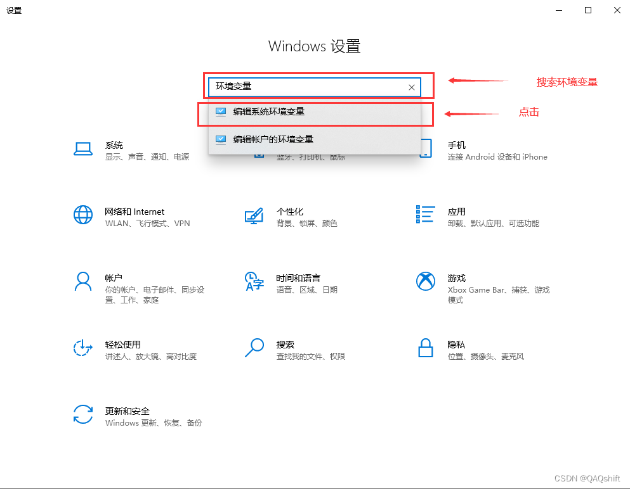630x489 pixels.
Task: Click the 讲述人、放大镜、高对比度 description
Action: [151, 356]
